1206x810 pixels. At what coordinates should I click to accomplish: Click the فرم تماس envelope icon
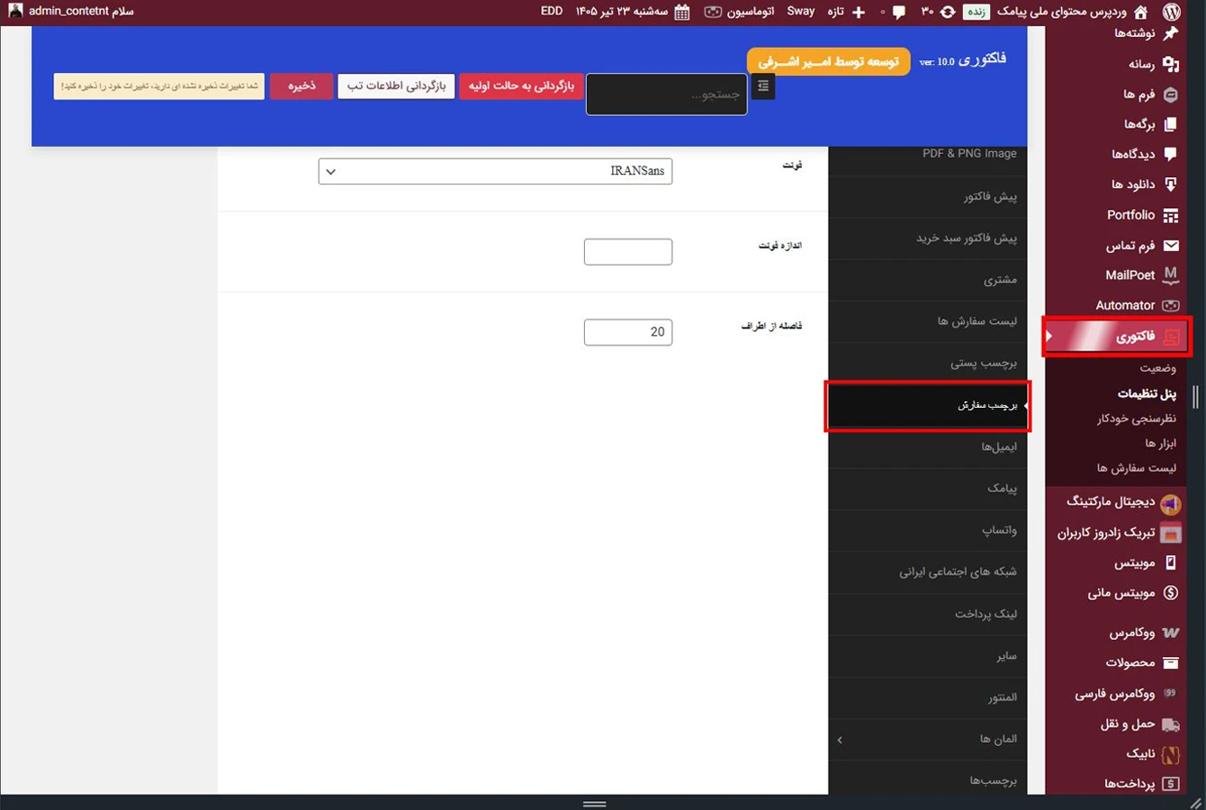(1170, 245)
